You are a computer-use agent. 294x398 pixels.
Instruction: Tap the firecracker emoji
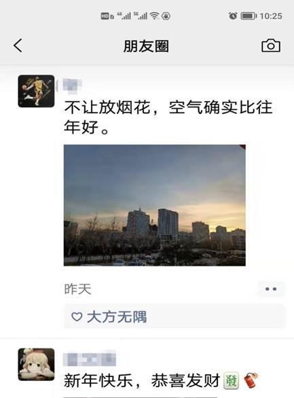coord(251,380)
